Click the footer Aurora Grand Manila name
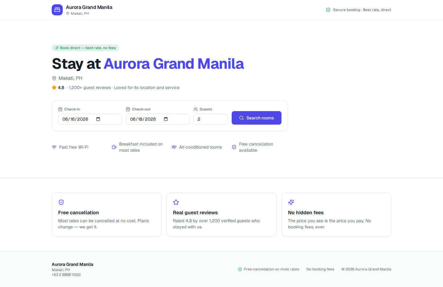This screenshot has height=287, width=443. click(x=73, y=264)
